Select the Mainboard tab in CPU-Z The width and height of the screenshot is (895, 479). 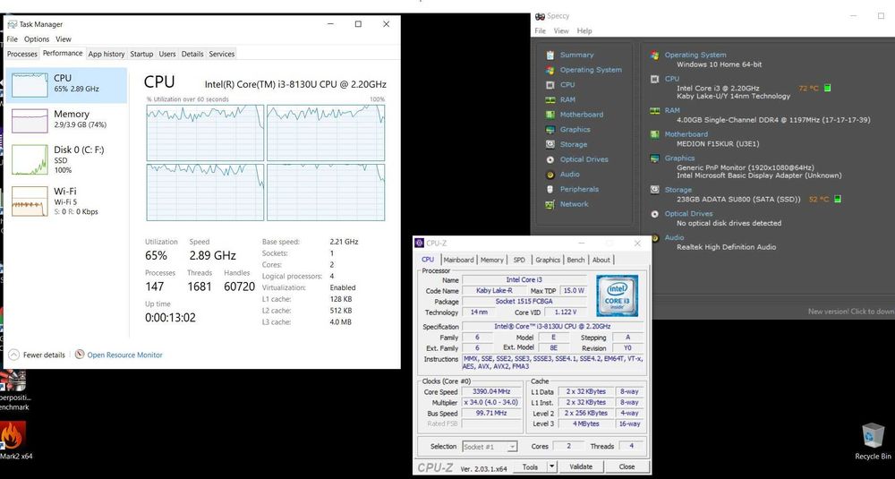(459, 260)
